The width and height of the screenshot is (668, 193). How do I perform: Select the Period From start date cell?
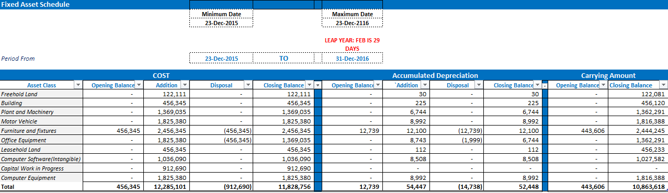(221, 59)
